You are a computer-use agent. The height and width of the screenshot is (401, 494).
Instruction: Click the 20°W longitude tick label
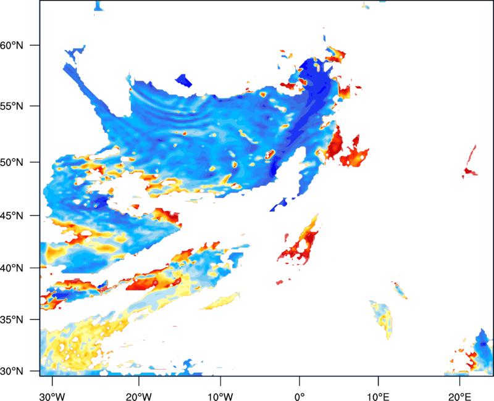click(138, 397)
